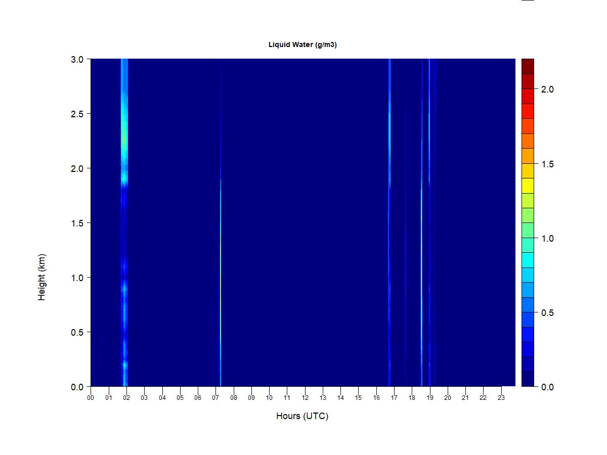This screenshot has width=607, height=455.
Task: Click the hour 23 tick label
Action: pos(501,398)
